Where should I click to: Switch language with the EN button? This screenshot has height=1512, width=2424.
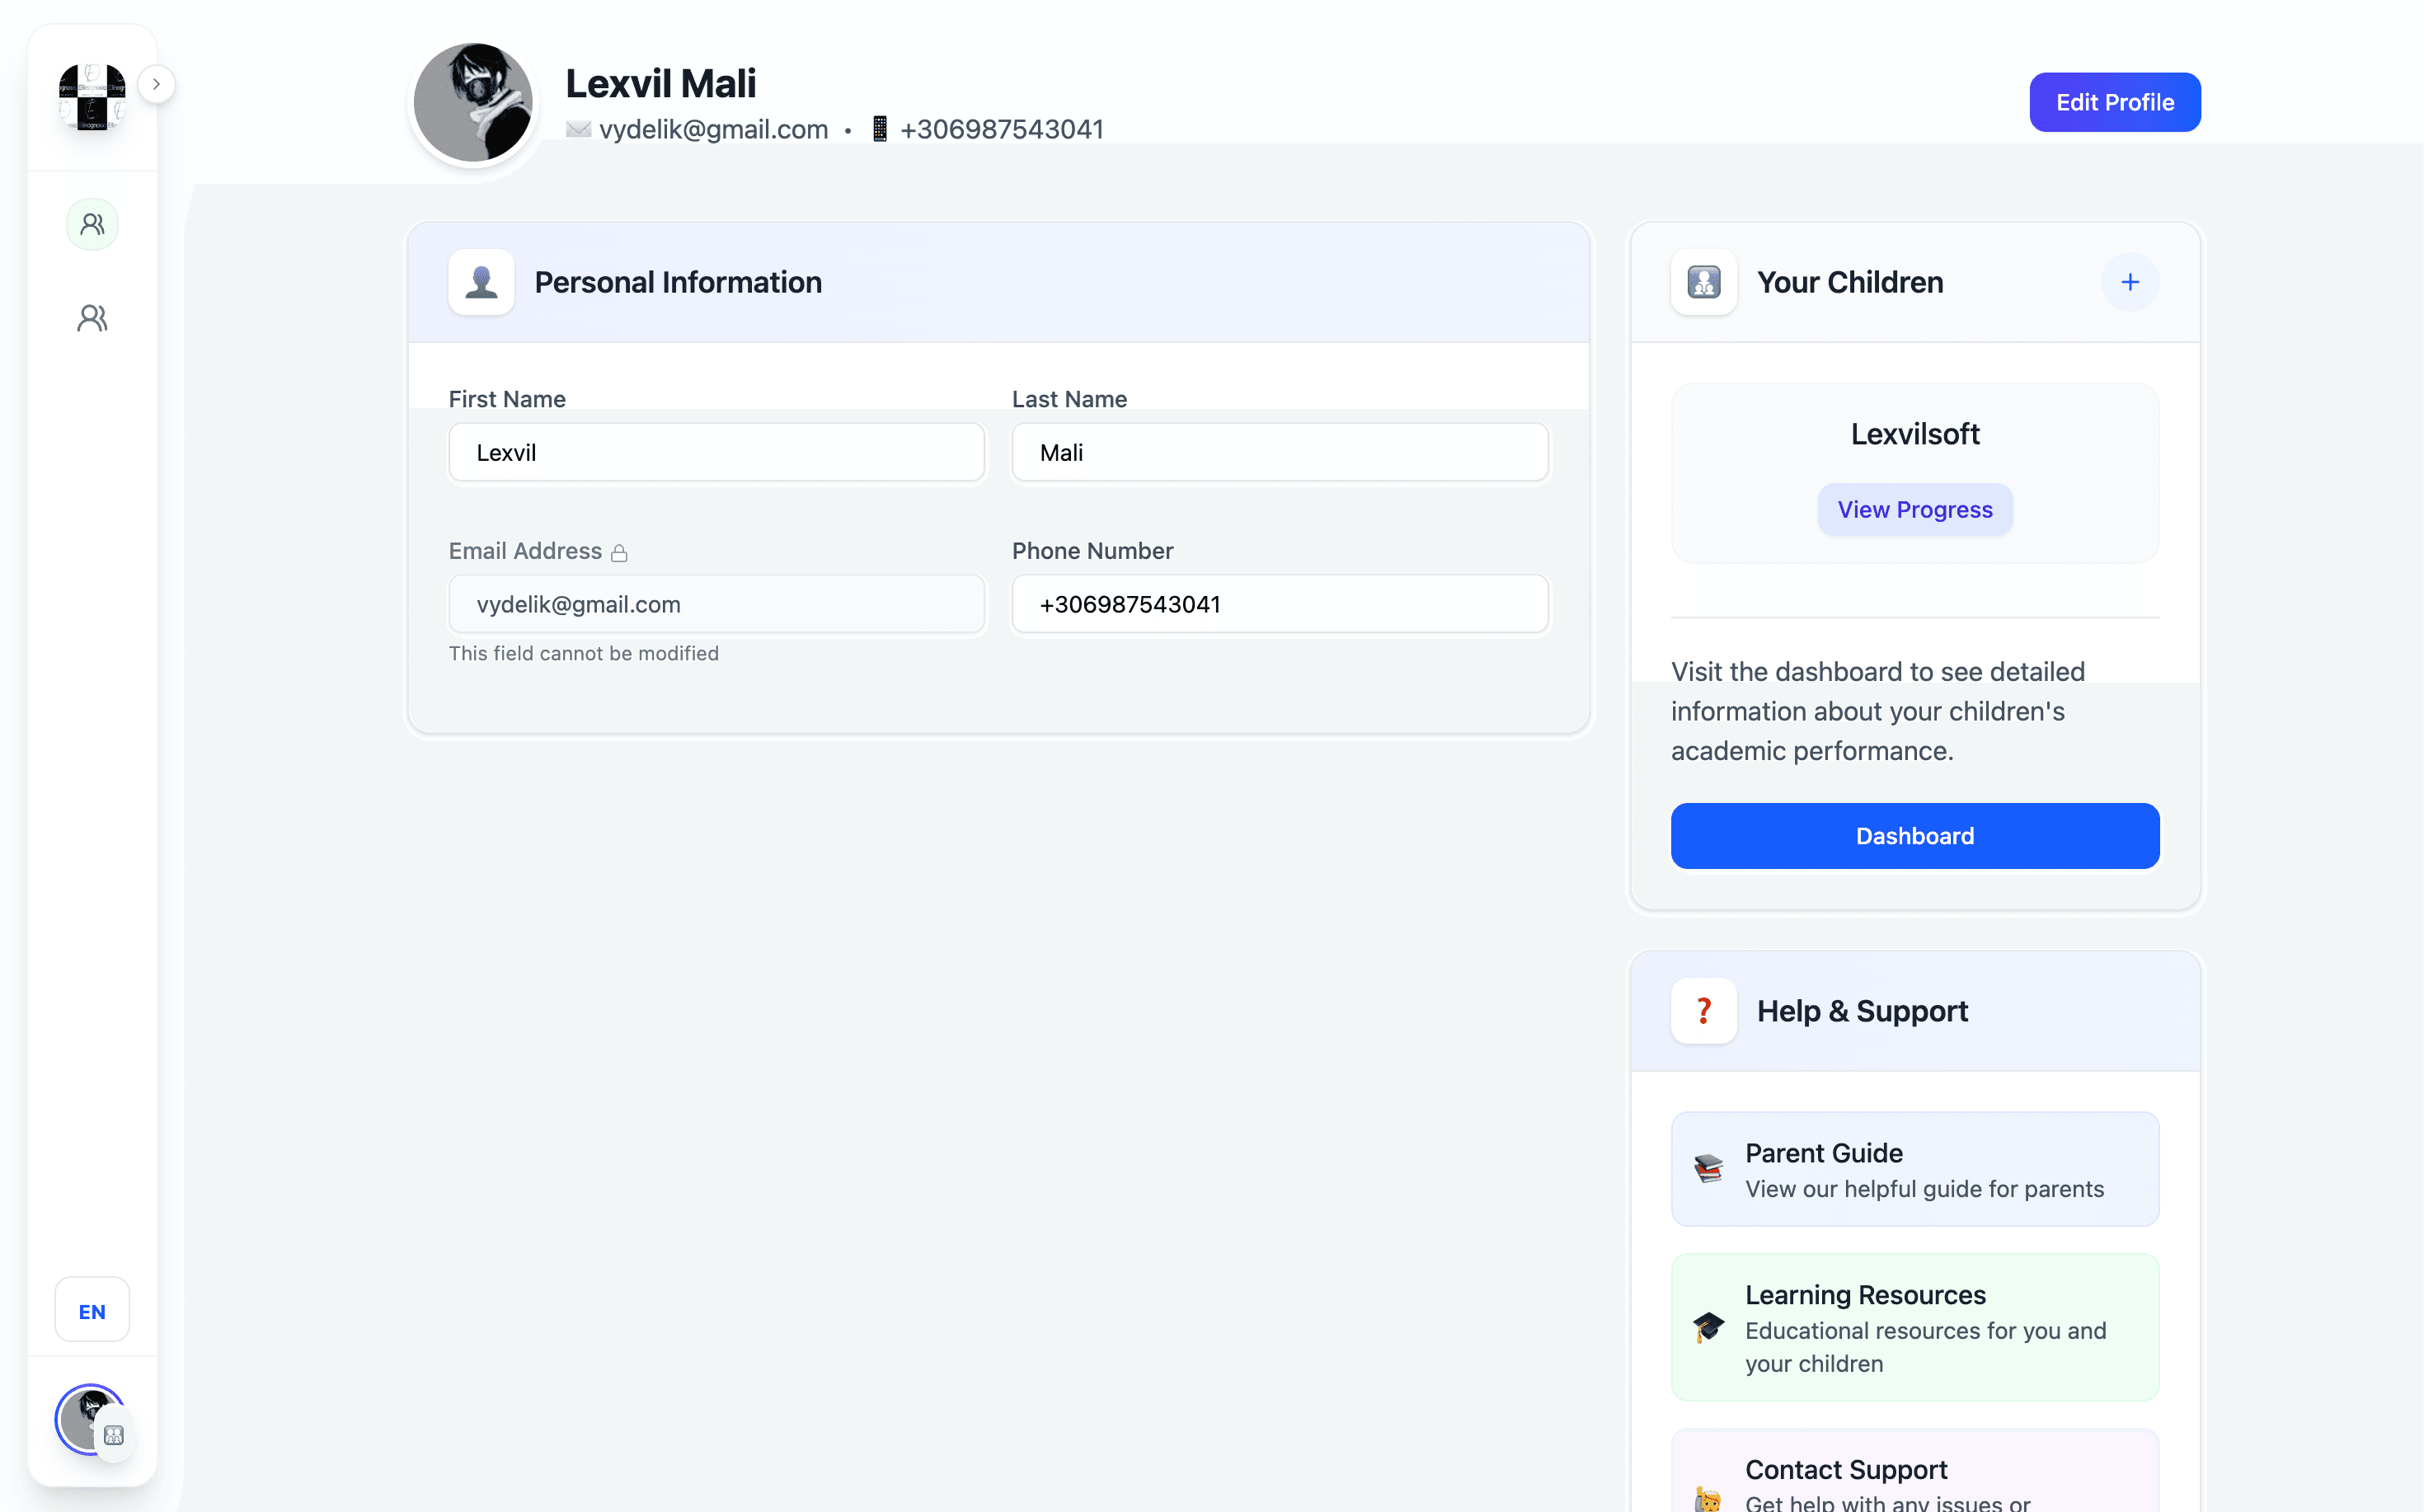pyautogui.click(x=92, y=1311)
